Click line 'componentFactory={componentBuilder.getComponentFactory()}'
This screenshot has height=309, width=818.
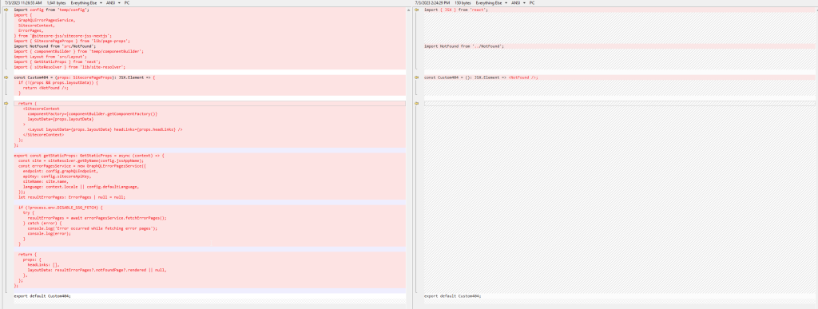[93, 113]
